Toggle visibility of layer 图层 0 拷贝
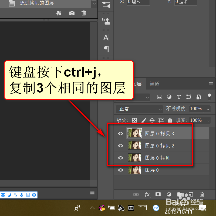The height and width of the screenshot is (216, 216). (120, 158)
